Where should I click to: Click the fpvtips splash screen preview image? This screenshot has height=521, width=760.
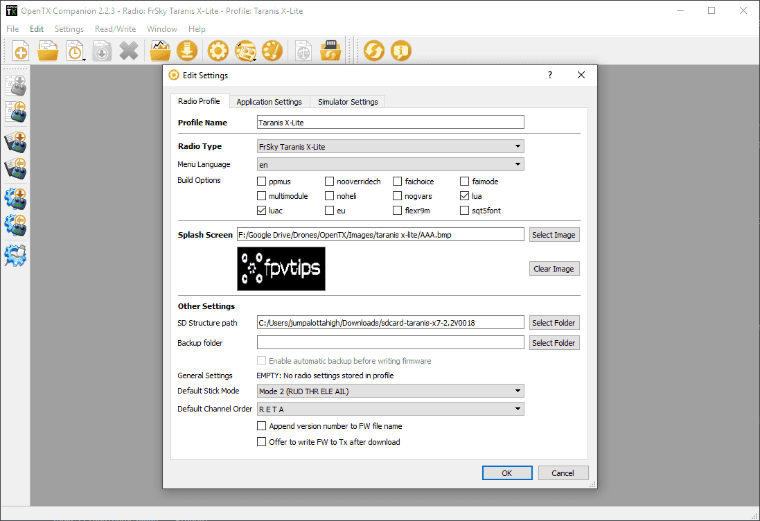(x=281, y=269)
